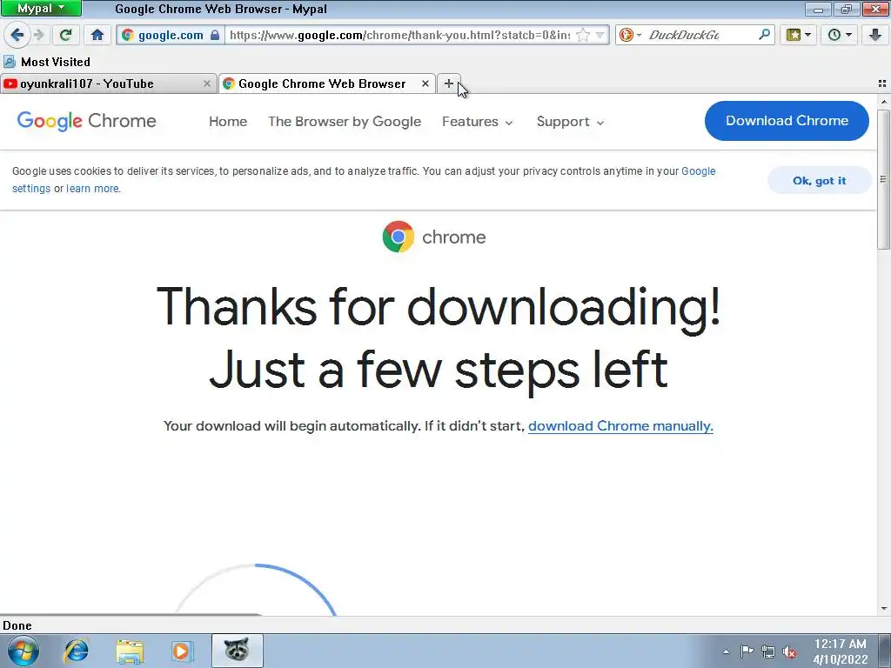Bookmark this page with the star
This screenshot has height=668, width=891.
[583, 35]
